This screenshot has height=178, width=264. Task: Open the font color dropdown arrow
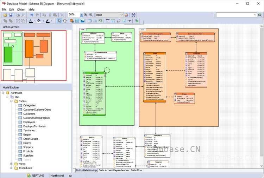click(35, 21)
